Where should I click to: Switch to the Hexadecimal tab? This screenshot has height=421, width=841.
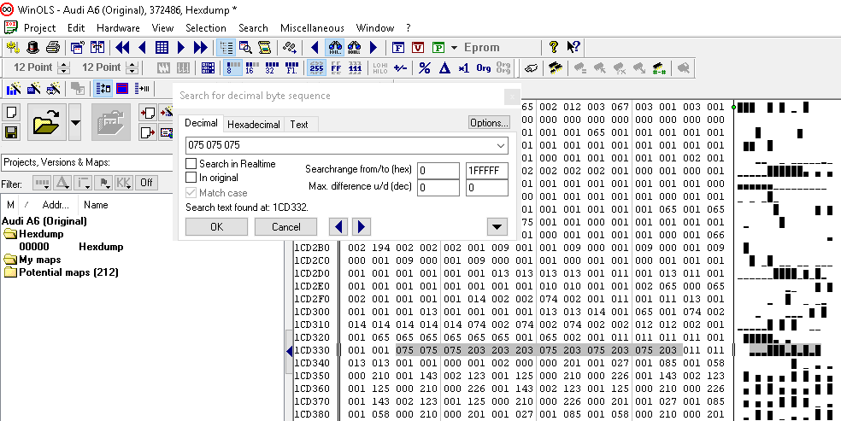[x=254, y=125]
